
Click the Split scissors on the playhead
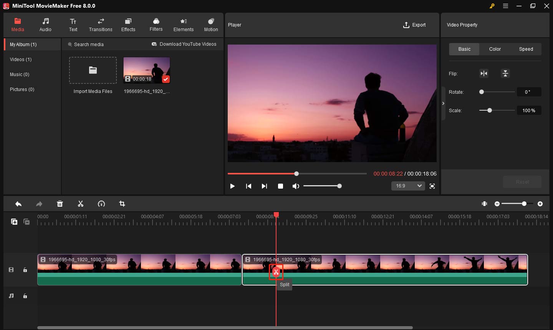click(276, 272)
